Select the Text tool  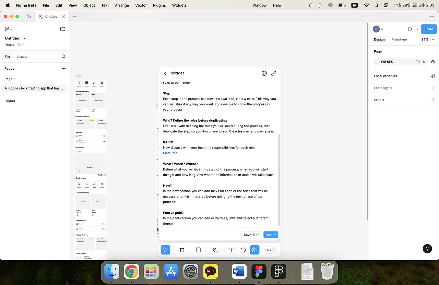point(232,250)
